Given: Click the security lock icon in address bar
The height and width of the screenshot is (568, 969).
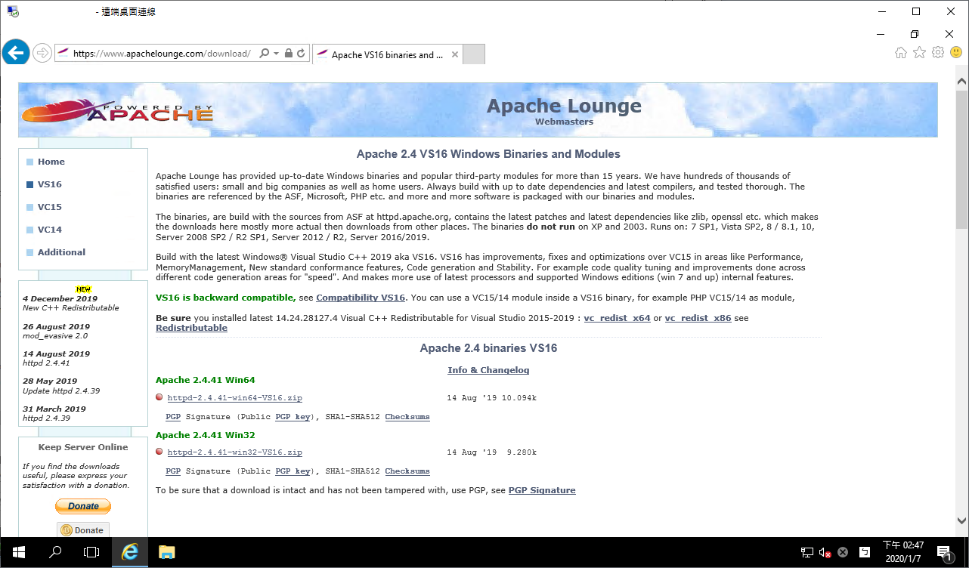Looking at the screenshot, I should (288, 53).
